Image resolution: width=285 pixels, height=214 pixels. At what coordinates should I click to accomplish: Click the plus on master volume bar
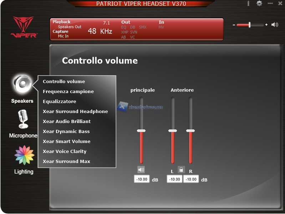266,25
